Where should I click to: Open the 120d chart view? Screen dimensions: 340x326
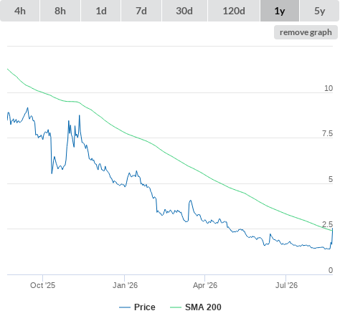point(234,11)
